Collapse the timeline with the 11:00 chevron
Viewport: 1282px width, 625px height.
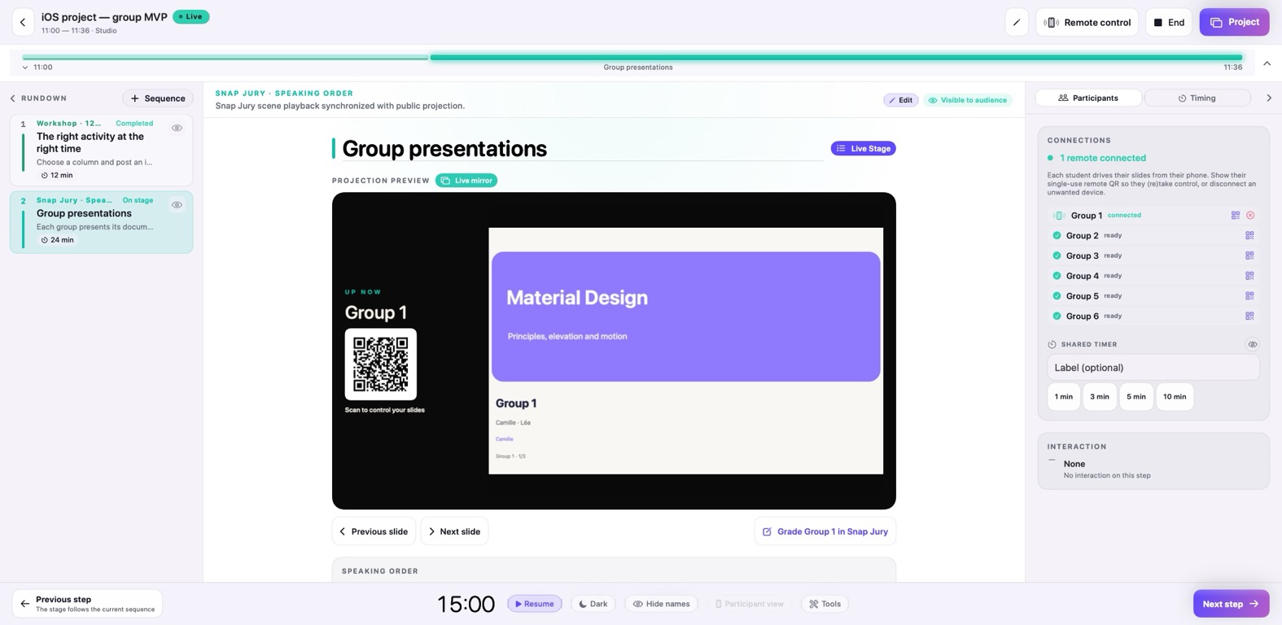click(x=25, y=68)
